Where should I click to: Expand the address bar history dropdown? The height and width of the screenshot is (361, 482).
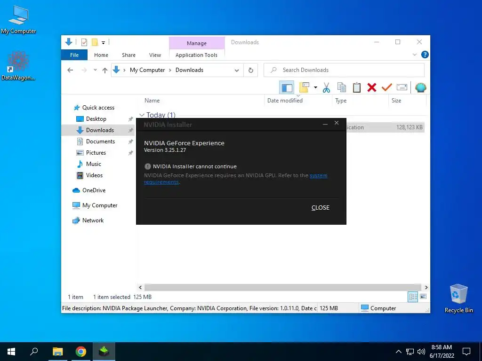point(237,71)
